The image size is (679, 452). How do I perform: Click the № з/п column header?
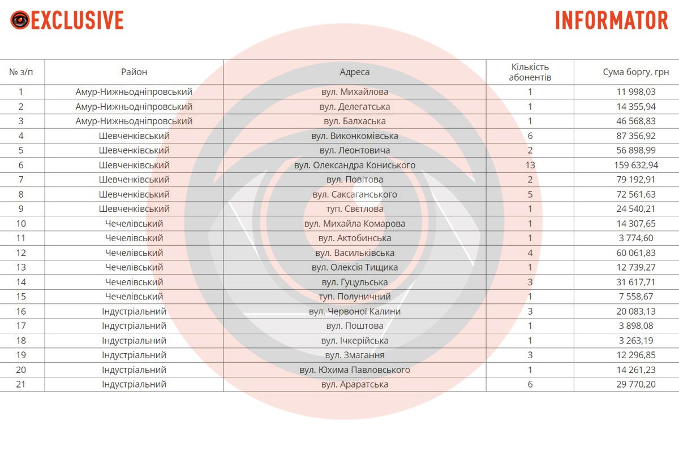(x=22, y=72)
